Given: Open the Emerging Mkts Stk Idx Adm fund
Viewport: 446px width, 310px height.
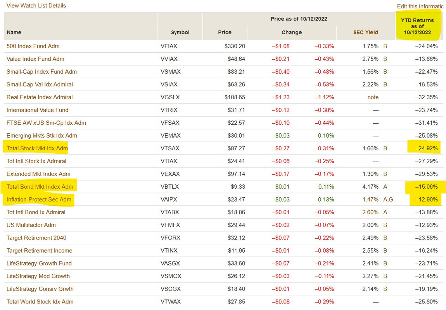Looking at the screenshot, I should pos(42,136).
